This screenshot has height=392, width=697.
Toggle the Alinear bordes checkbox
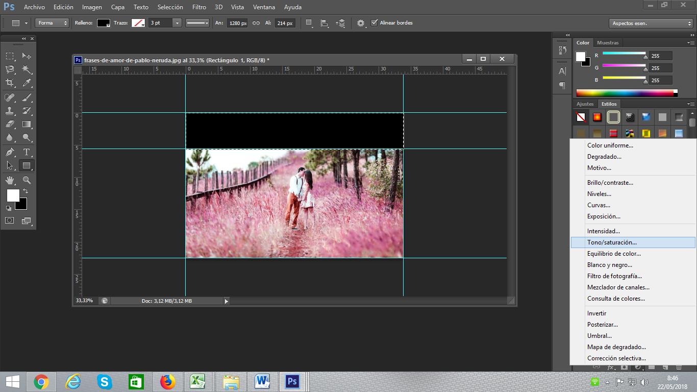[x=375, y=23]
